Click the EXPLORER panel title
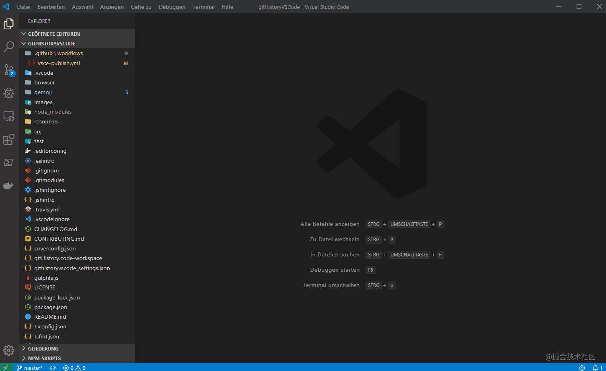Viewport: 606px width, 371px height. [39, 21]
